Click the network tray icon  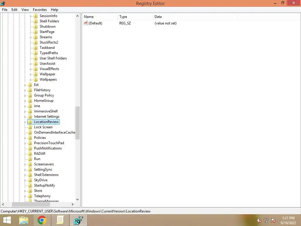[x=266, y=220]
